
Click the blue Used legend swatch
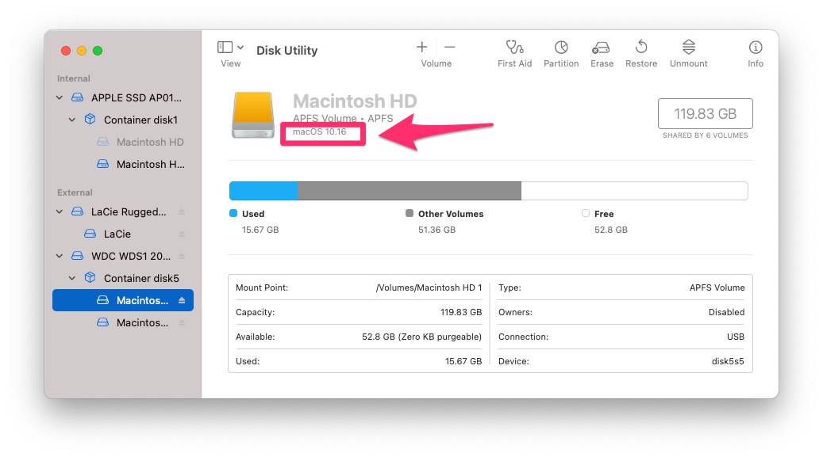click(x=233, y=213)
